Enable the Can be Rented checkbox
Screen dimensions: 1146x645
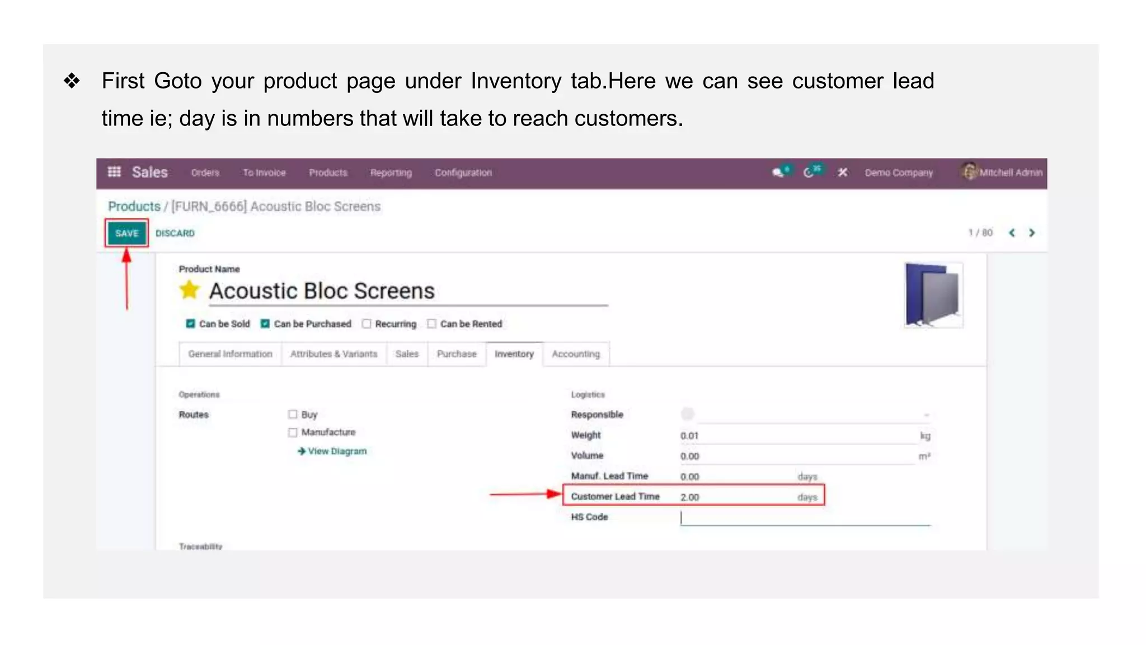[x=431, y=324]
